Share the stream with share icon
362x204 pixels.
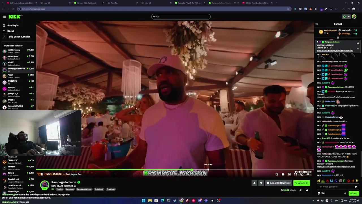[300, 190]
